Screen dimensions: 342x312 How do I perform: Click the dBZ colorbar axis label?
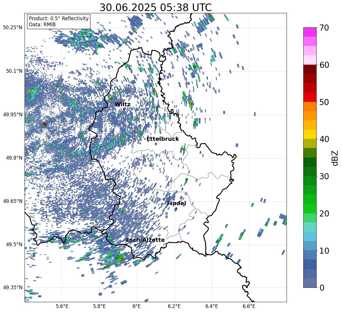(335, 158)
